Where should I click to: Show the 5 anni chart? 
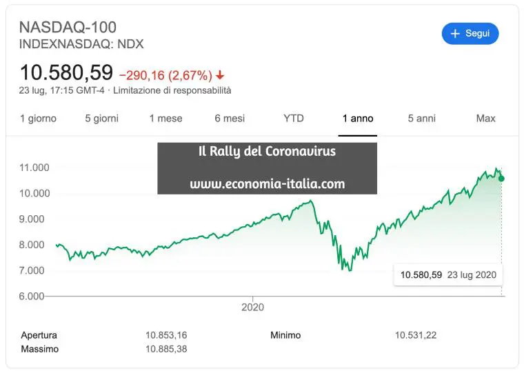coord(421,119)
